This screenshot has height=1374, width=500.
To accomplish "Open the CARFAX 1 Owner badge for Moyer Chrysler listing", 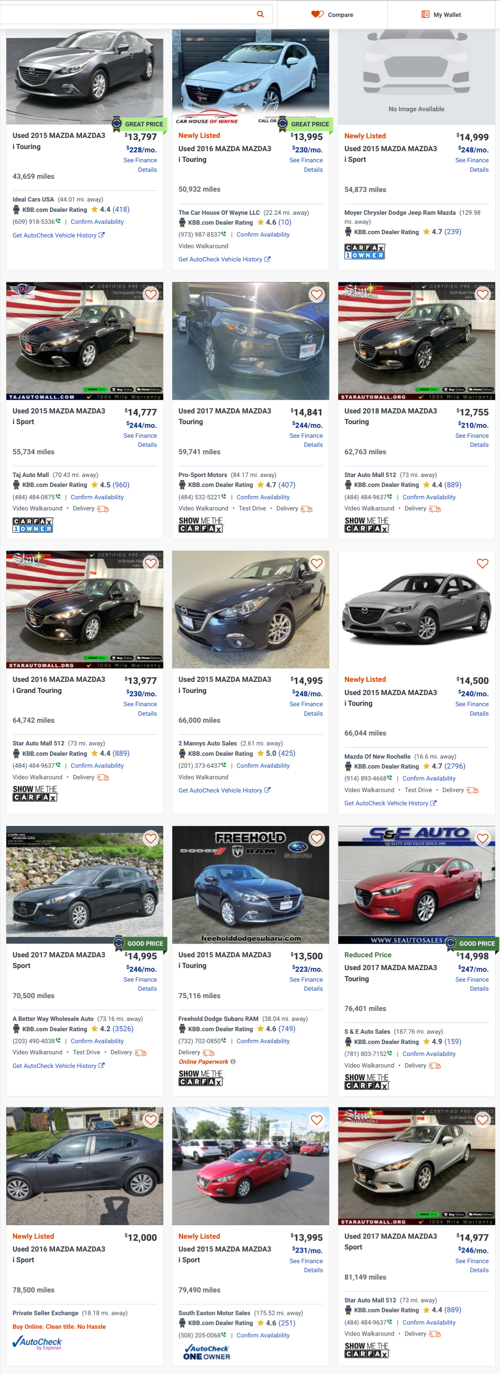I will click(x=365, y=251).
